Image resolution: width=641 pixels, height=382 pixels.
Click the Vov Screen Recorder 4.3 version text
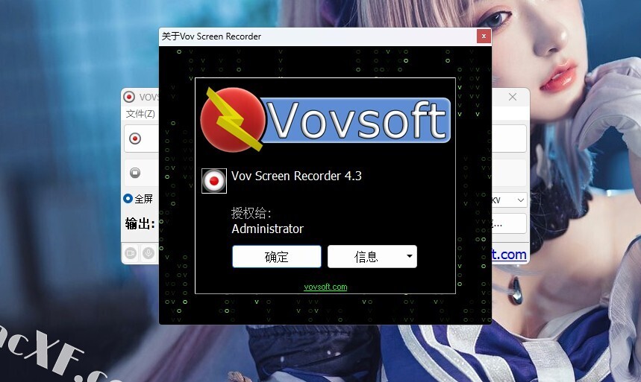coord(296,176)
